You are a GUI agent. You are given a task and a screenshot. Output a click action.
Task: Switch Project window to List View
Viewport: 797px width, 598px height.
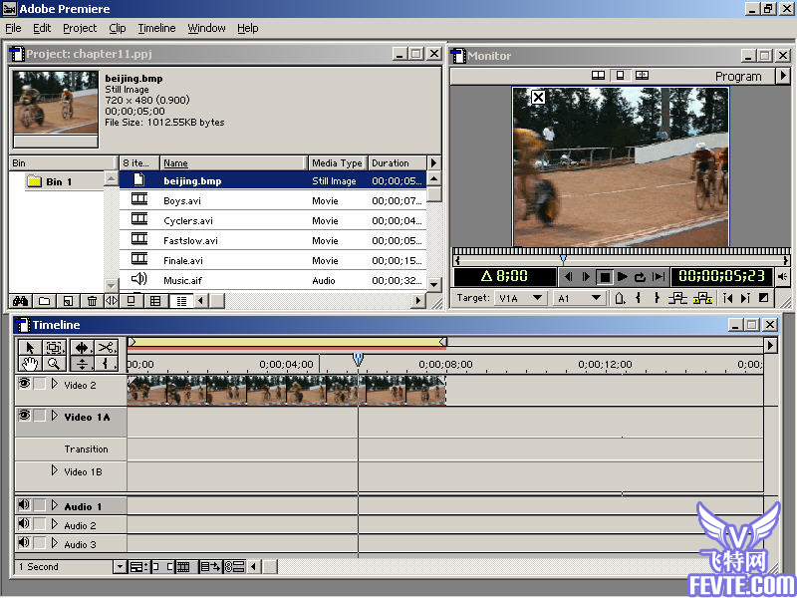181,301
